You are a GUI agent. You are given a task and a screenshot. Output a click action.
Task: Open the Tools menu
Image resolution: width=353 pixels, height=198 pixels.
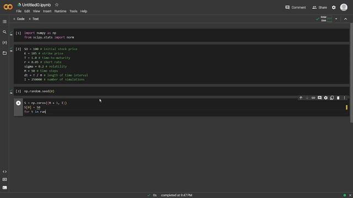73,11
